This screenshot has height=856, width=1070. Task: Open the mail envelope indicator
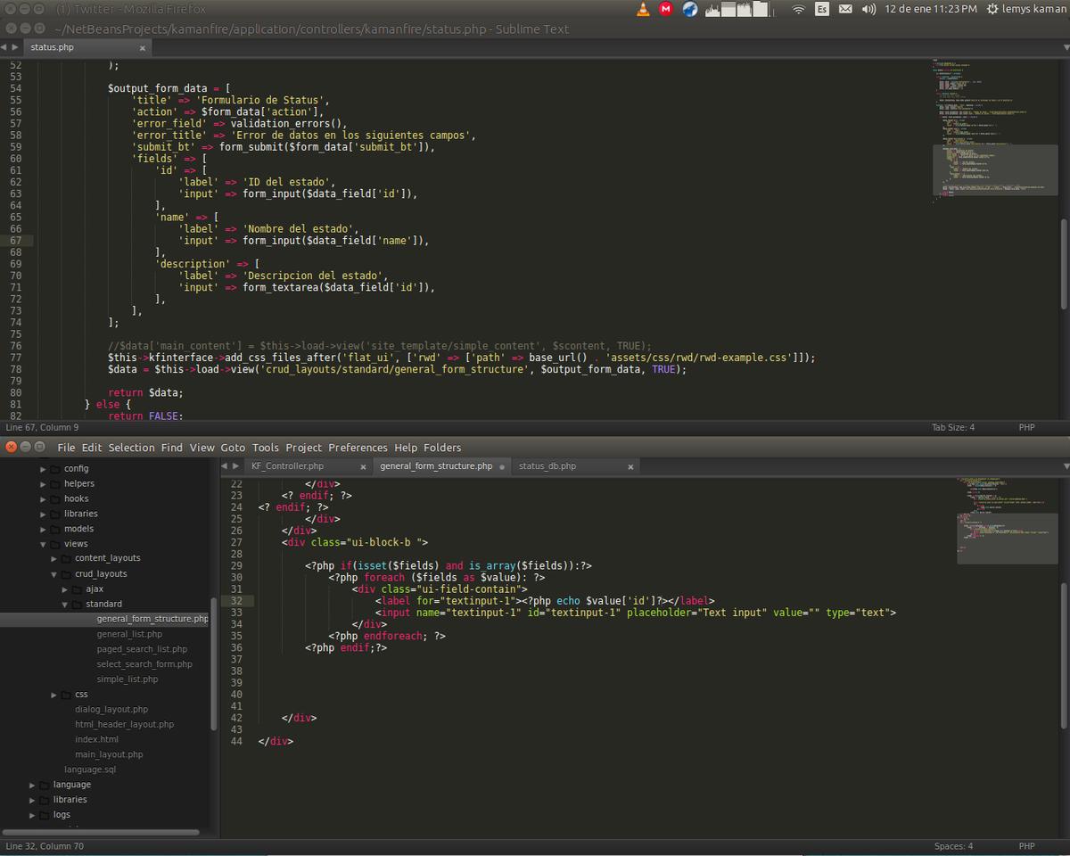[845, 9]
